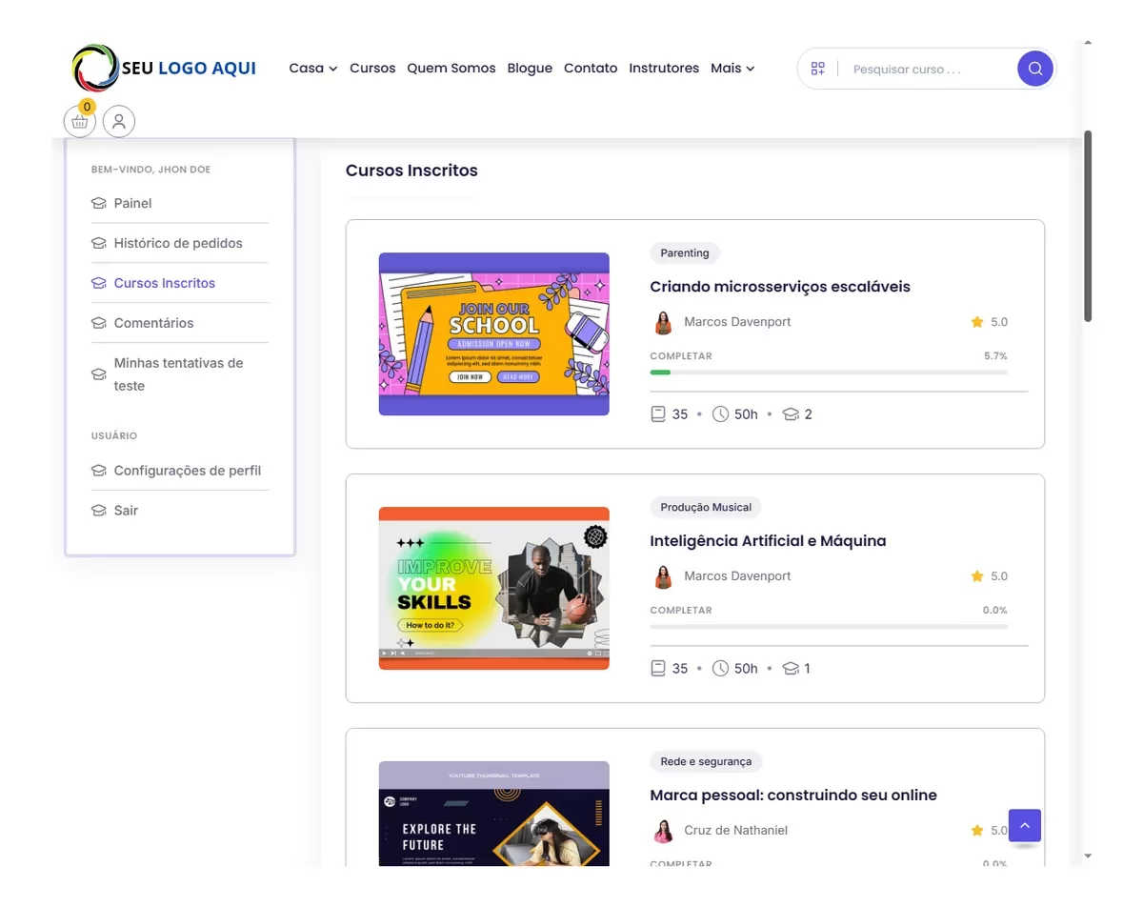This screenshot has height=907, width=1143.
Task: Go to the Instrutores page
Action: pyautogui.click(x=664, y=69)
